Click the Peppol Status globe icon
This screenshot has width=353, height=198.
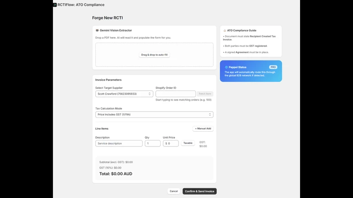tap(226, 67)
